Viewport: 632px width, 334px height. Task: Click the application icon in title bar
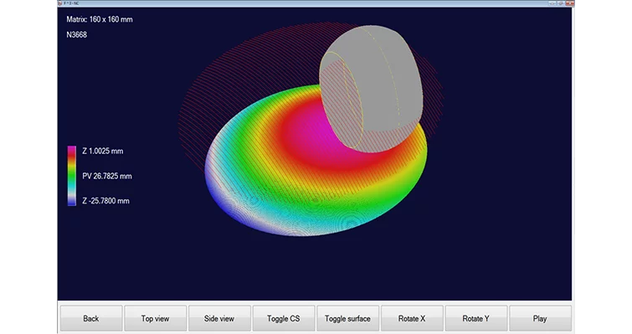coord(60,3)
